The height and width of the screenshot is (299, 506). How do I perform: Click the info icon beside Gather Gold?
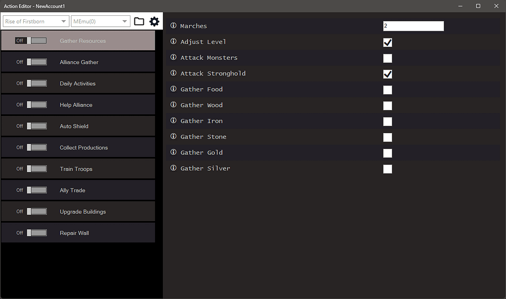point(173,152)
